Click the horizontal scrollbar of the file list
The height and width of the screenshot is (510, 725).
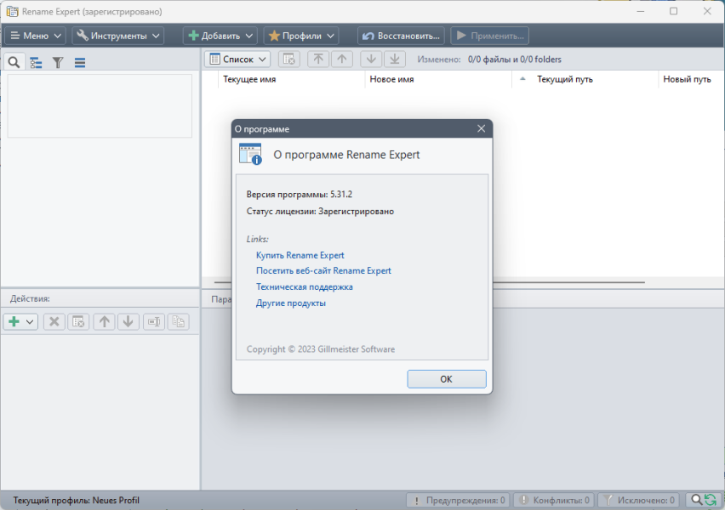(x=568, y=282)
